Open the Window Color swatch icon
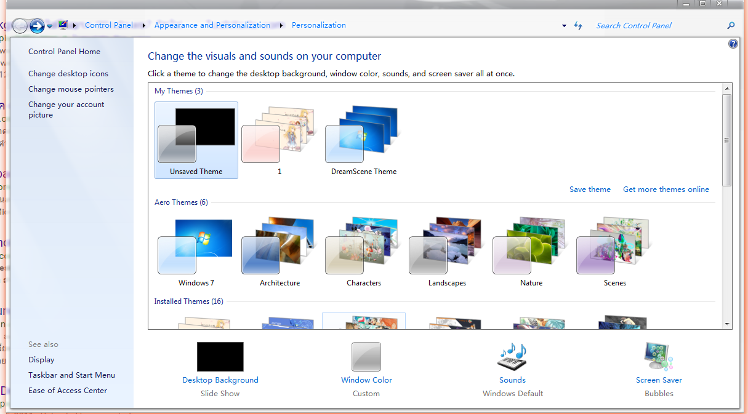This screenshot has height=414, width=748. click(366, 357)
